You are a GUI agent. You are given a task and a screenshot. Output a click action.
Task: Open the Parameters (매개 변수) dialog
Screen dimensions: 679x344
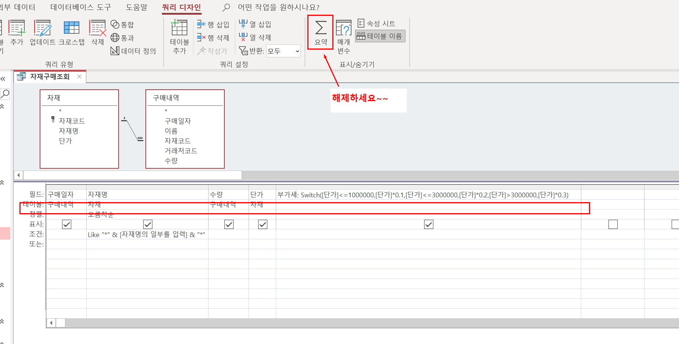tap(344, 36)
